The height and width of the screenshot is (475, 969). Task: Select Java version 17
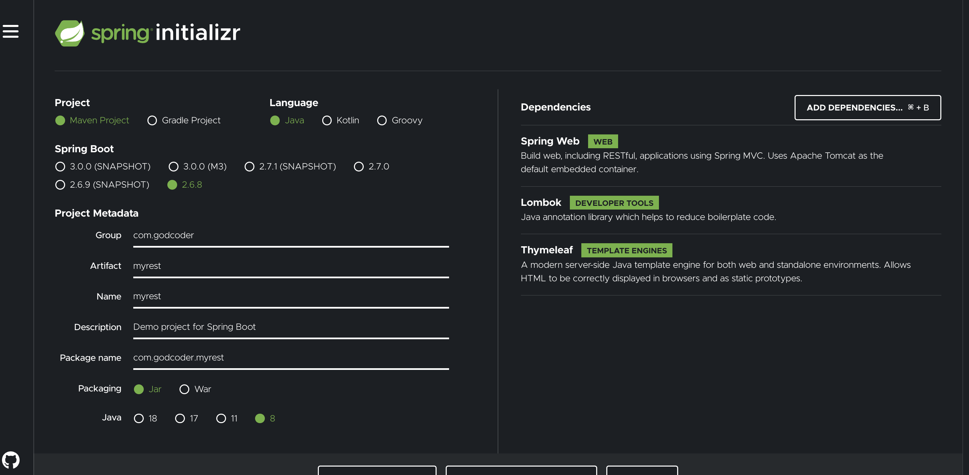pyautogui.click(x=180, y=418)
